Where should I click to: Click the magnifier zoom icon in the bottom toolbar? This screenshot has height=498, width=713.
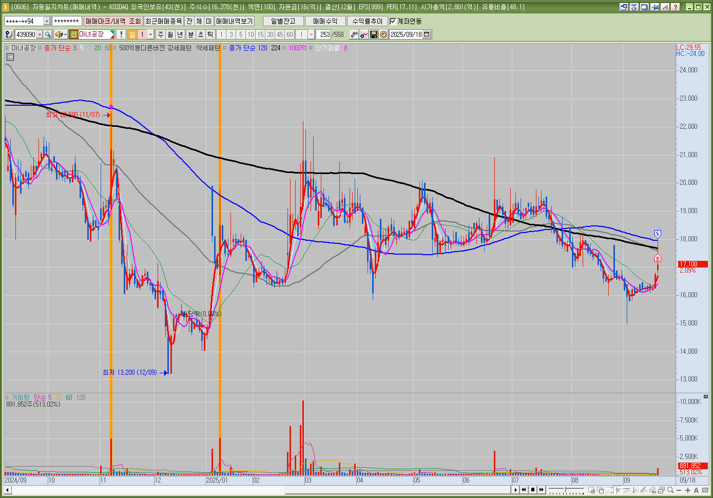tap(670, 490)
